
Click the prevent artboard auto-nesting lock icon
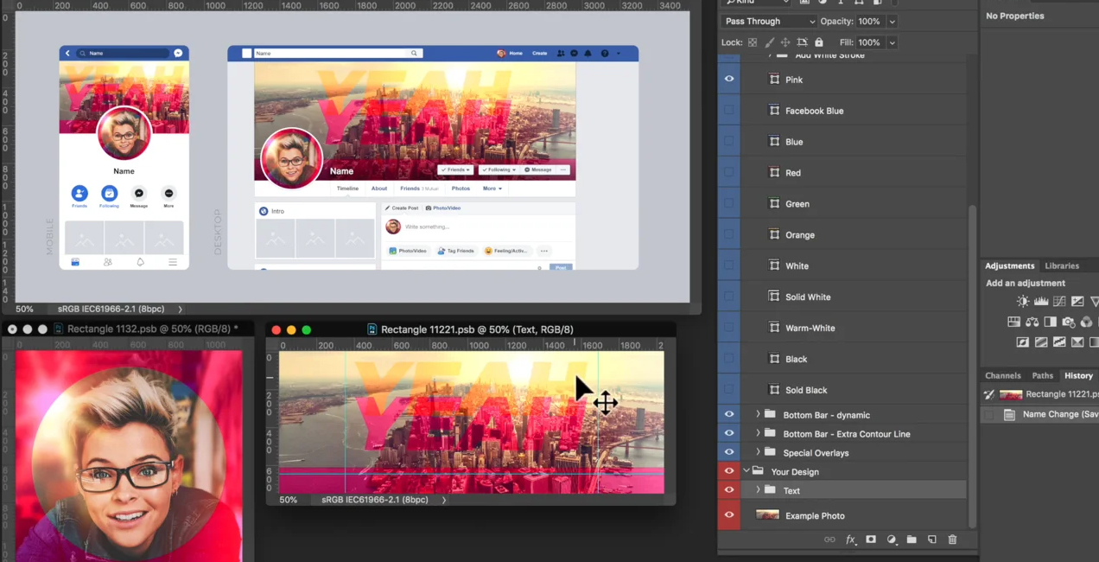(x=802, y=42)
